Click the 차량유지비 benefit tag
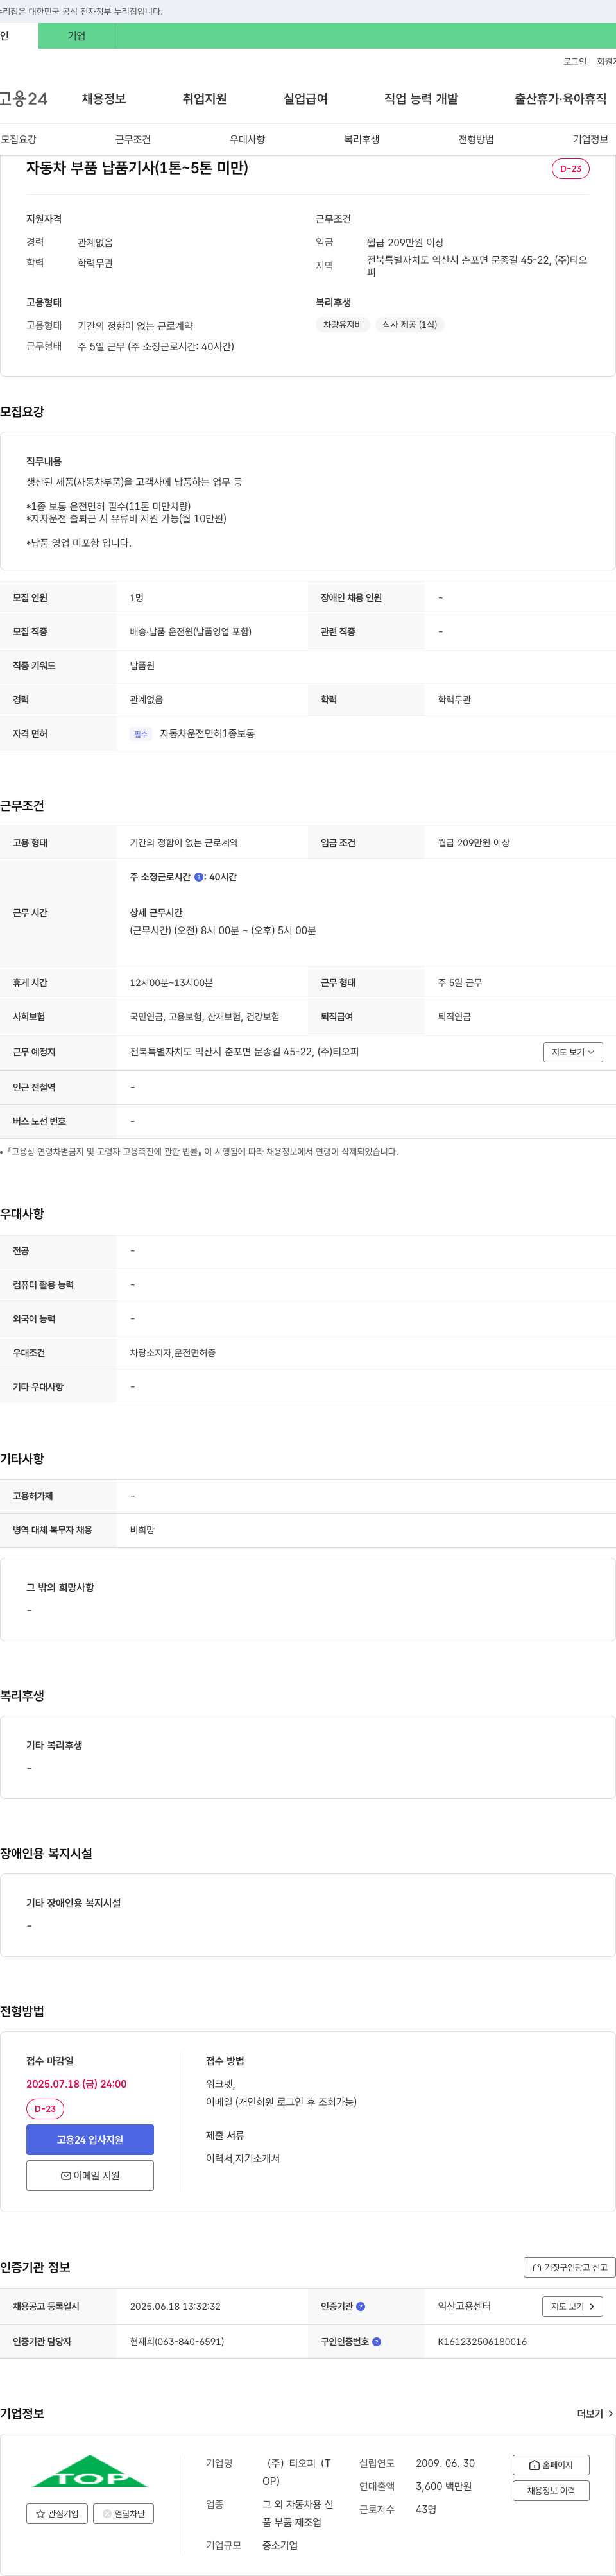 pos(343,325)
